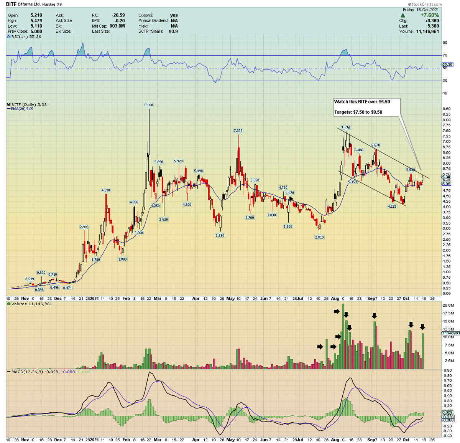Image resolution: width=460 pixels, height=443 pixels.
Task: Click the 3.630 low price label
Action: pyautogui.click(x=164, y=220)
